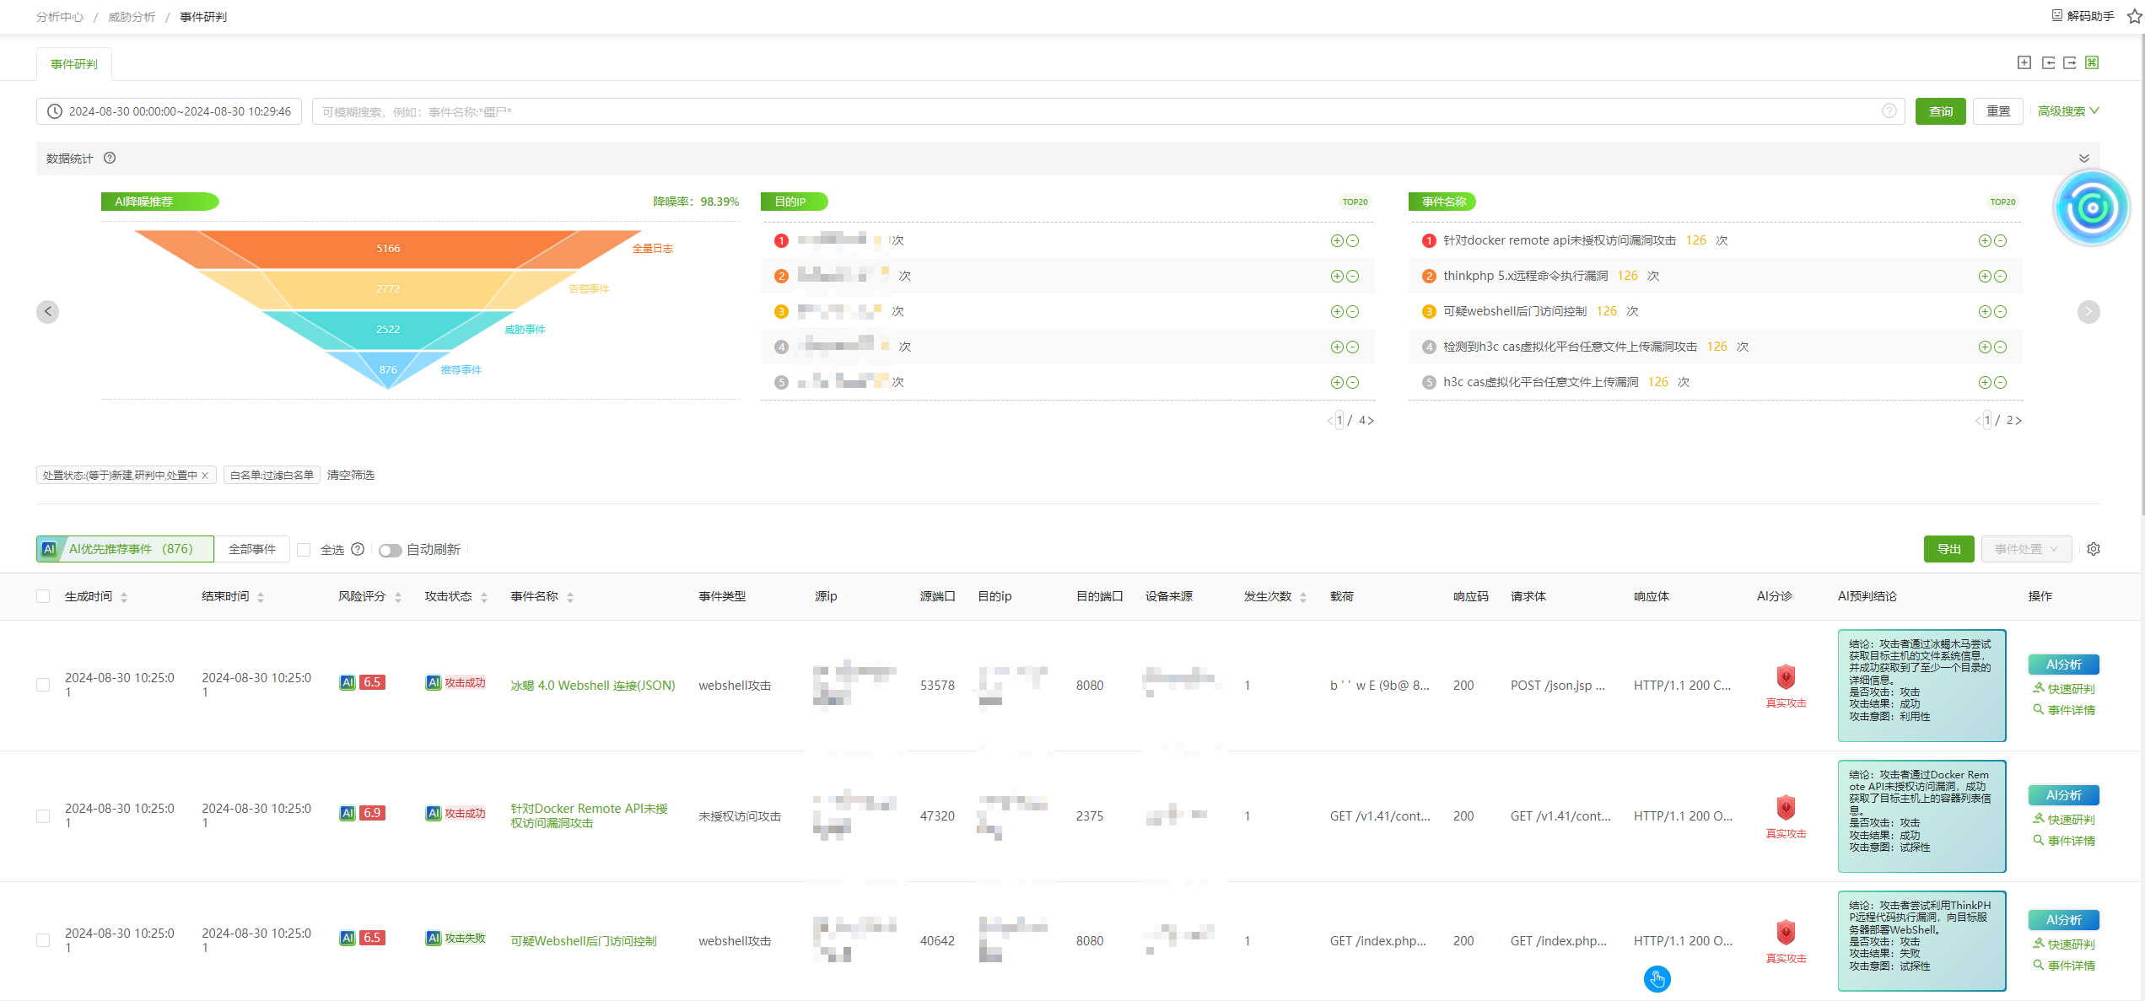Image resolution: width=2145 pixels, height=1001 pixels.
Task: Select the Docker Remote API row checkbox
Action: (x=43, y=815)
